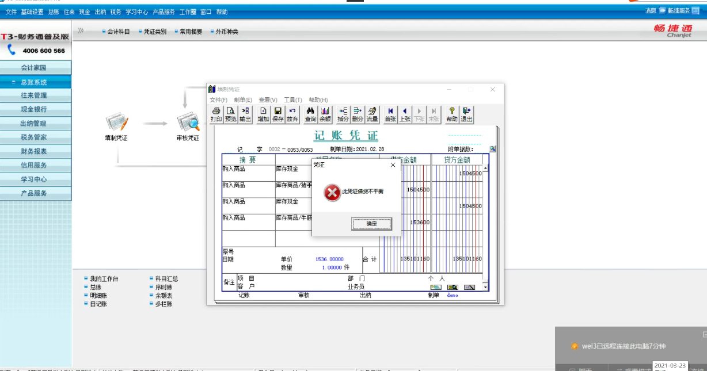Click the 输出 export toolbar button
Viewport: 707px width, 371px height.
click(x=245, y=114)
